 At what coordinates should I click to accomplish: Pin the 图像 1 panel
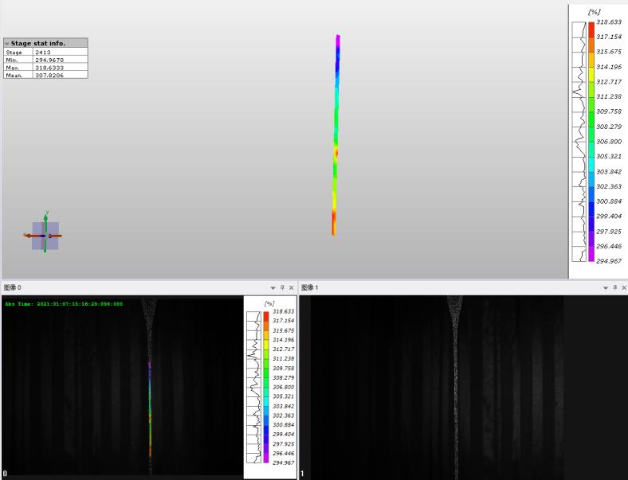coord(614,287)
